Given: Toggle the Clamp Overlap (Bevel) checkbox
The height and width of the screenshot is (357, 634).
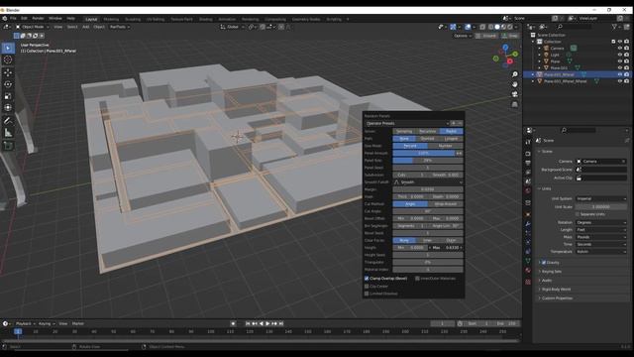Looking at the screenshot, I should [367, 279].
